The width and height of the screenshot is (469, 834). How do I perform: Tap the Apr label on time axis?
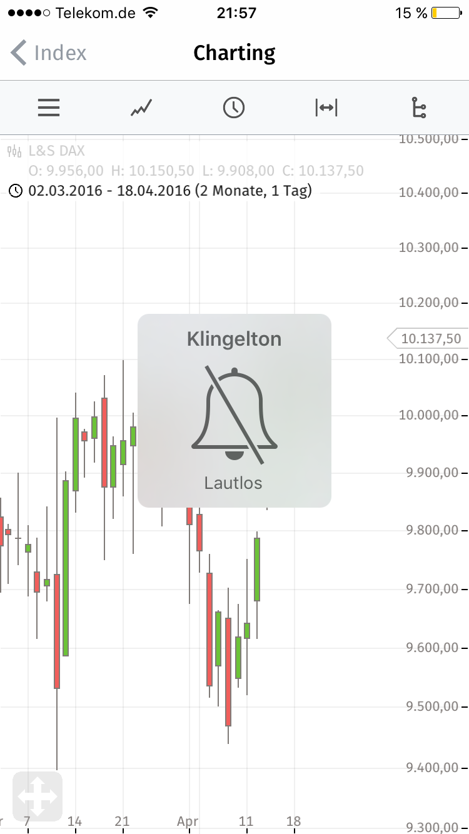point(188,821)
